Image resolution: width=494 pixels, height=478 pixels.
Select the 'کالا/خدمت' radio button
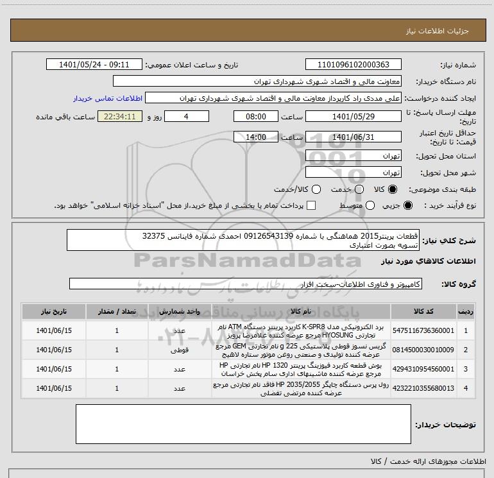(x=316, y=189)
